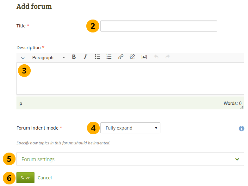Insert a numbered list
Viewport: 248px width, 186px height.
109,57
